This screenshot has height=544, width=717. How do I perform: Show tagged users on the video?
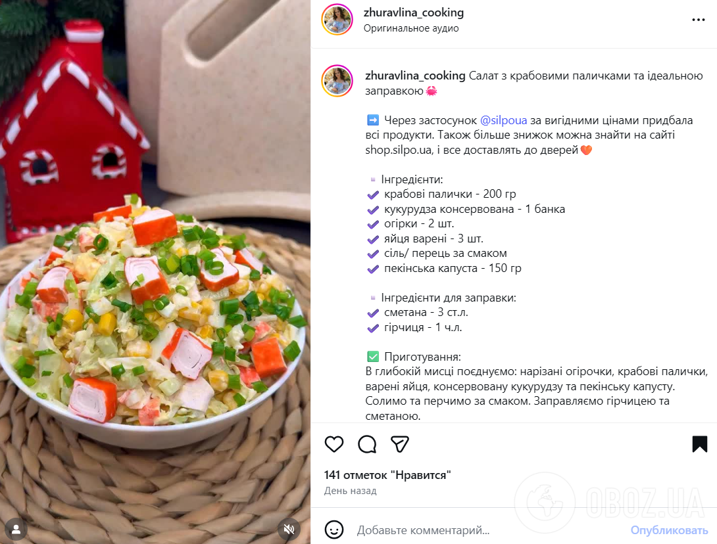pos(16,529)
